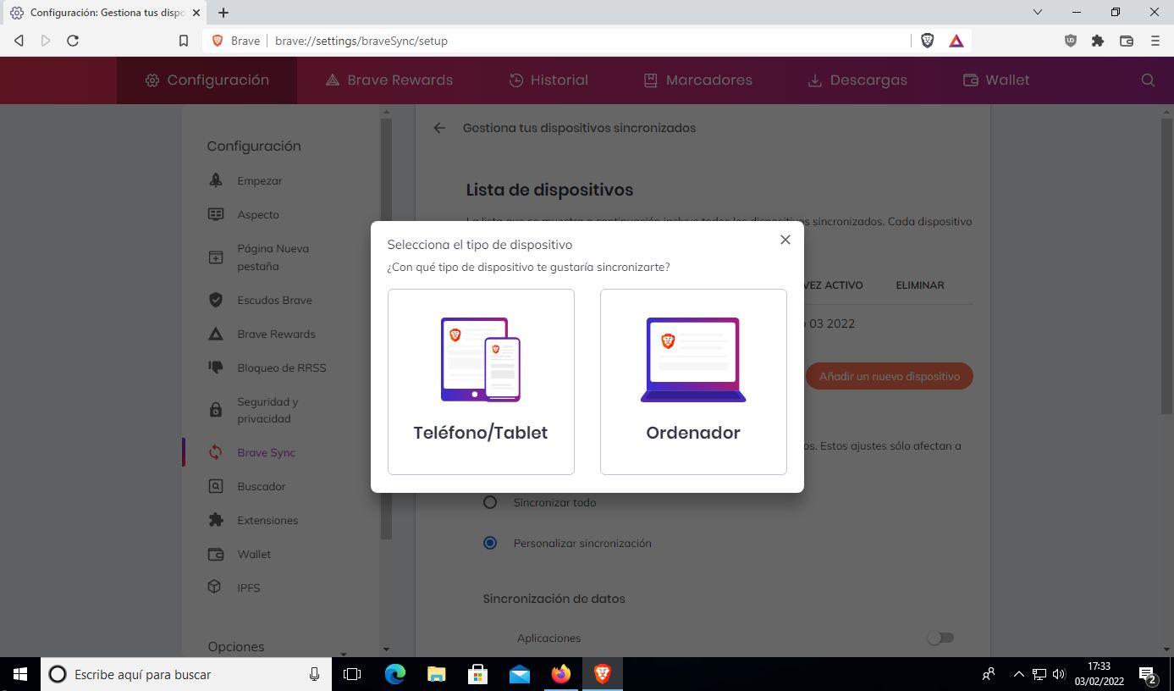
Task: Open the Marcadores tab
Action: click(x=698, y=80)
